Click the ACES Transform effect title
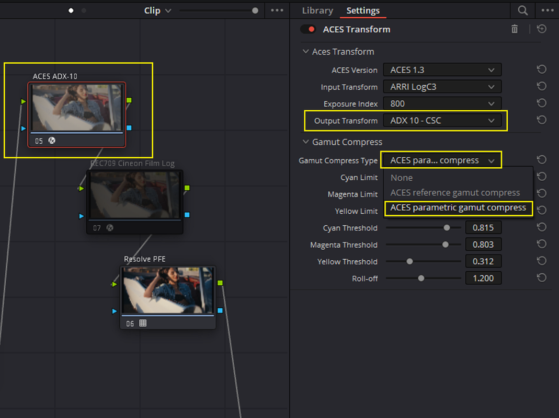Image resolution: width=559 pixels, height=418 pixels. (x=357, y=29)
